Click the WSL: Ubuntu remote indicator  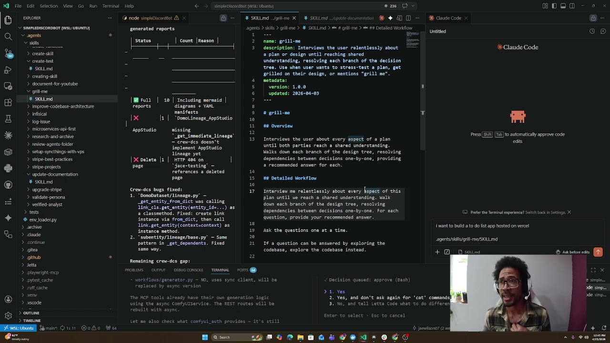[x=18, y=328]
